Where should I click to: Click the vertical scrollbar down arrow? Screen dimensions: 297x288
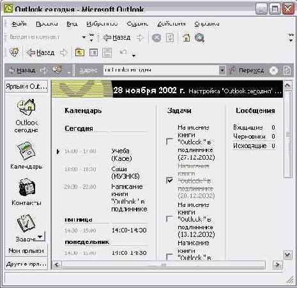[x=288, y=255]
